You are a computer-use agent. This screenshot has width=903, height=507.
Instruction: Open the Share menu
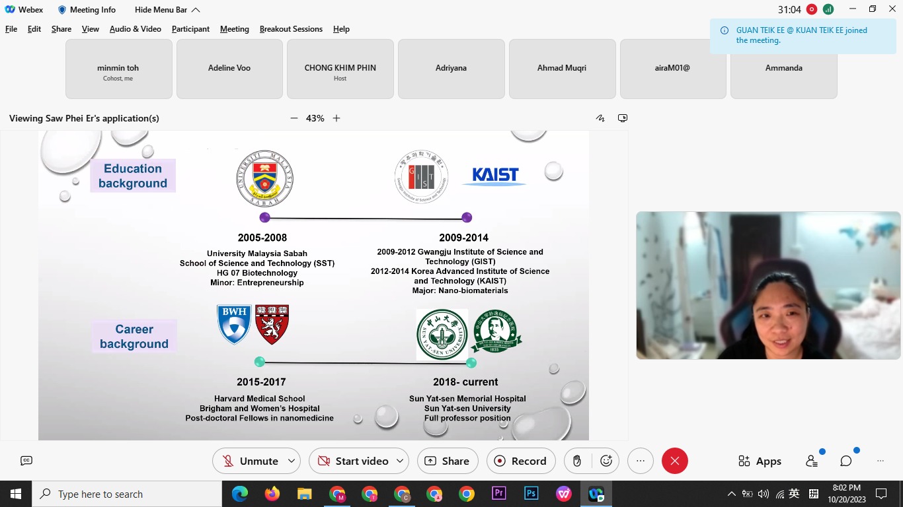[61, 29]
